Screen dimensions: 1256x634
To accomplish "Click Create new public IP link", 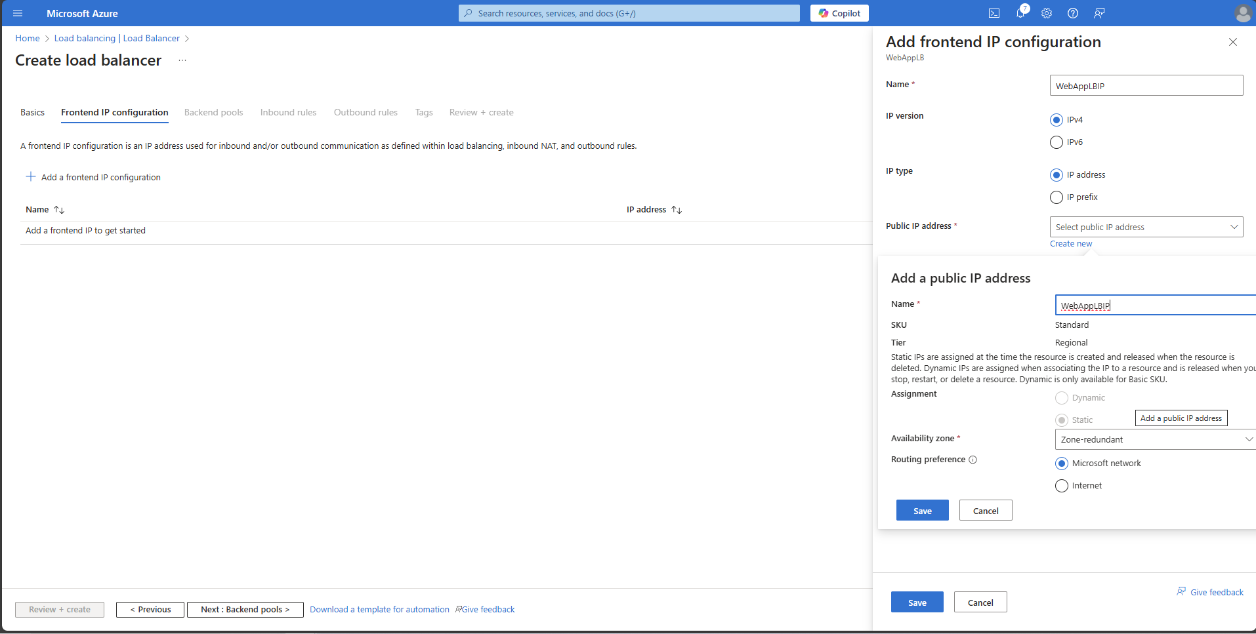I will [1071, 244].
